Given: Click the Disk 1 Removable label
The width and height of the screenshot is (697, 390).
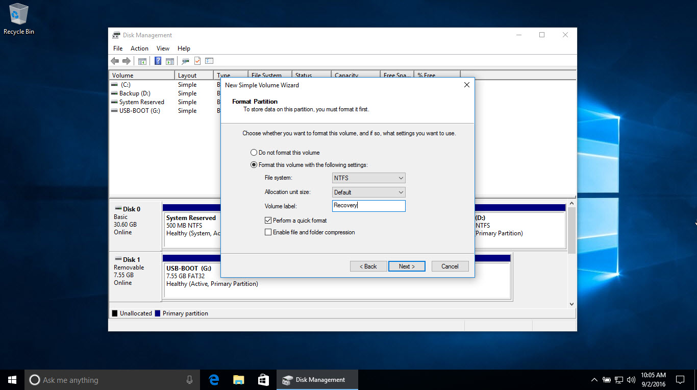Looking at the screenshot, I should coord(135,276).
